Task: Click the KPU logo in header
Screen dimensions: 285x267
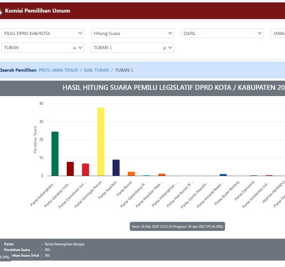Action: tap(1, 11)
